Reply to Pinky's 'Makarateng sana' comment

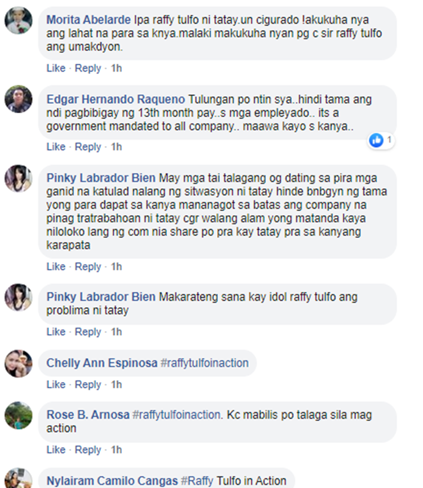pyautogui.click(x=88, y=332)
